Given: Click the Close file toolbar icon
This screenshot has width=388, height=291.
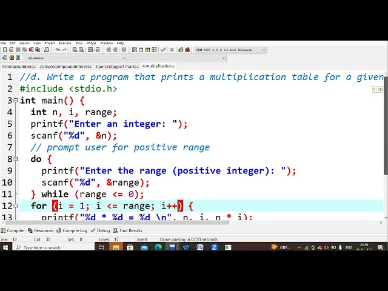Looking at the screenshot, I should pyautogui.click(x=31, y=50).
